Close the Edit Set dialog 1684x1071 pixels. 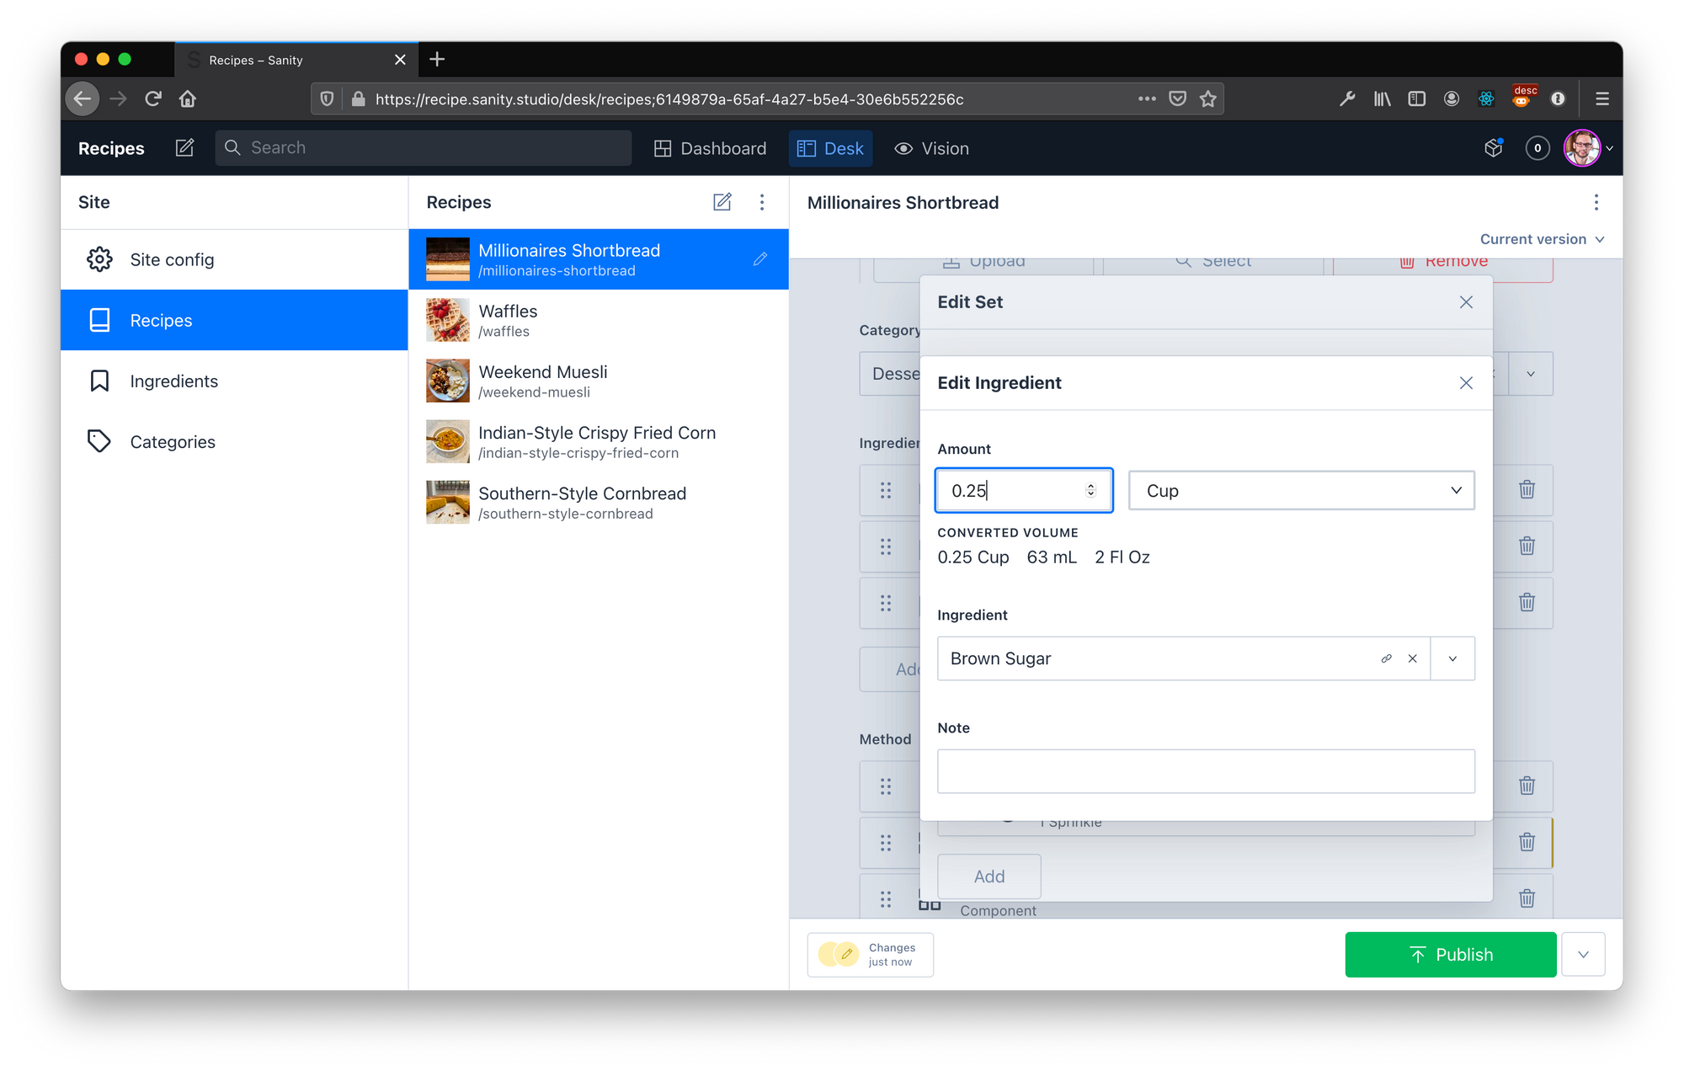pos(1466,302)
